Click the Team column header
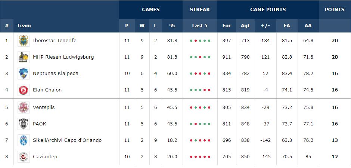This screenshot has height=168, width=351. tap(24, 26)
